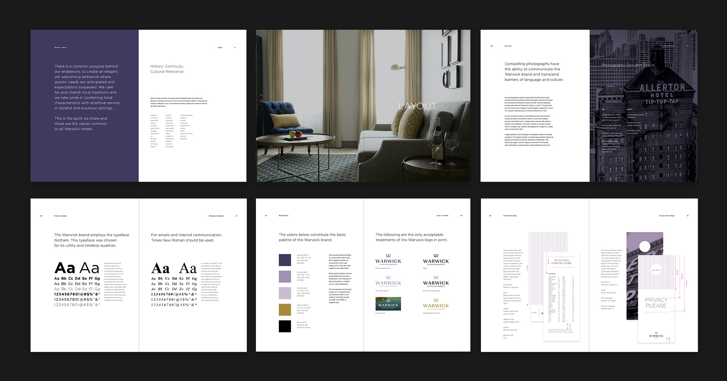Click the all-black Warwick logo
The height and width of the screenshot is (381, 727).
pyautogui.click(x=436, y=260)
